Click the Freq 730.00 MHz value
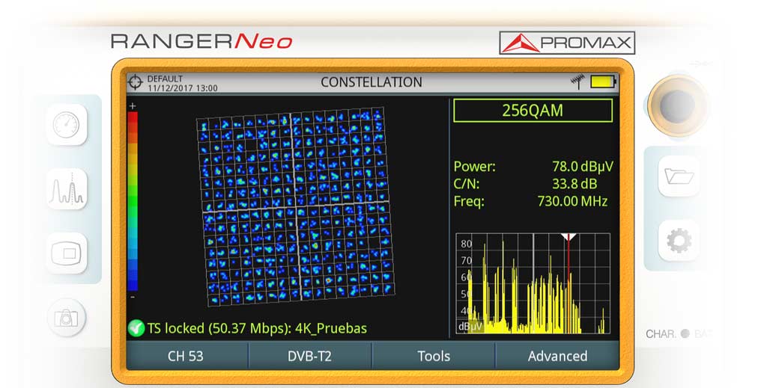The image size is (767, 388). [572, 201]
